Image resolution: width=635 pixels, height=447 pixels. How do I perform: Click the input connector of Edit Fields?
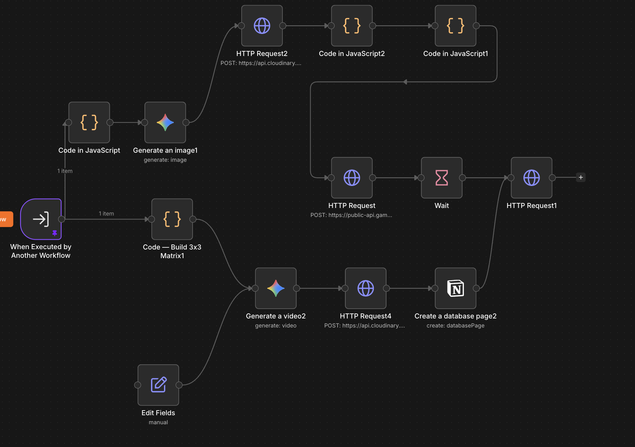click(x=138, y=385)
